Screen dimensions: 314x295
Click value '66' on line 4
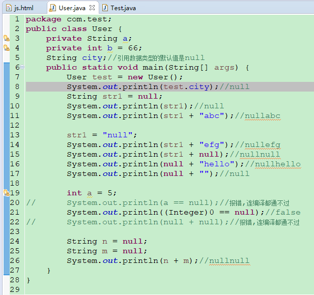pos(133,48)
